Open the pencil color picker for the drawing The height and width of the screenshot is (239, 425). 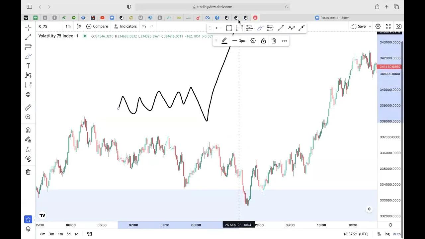224,40
